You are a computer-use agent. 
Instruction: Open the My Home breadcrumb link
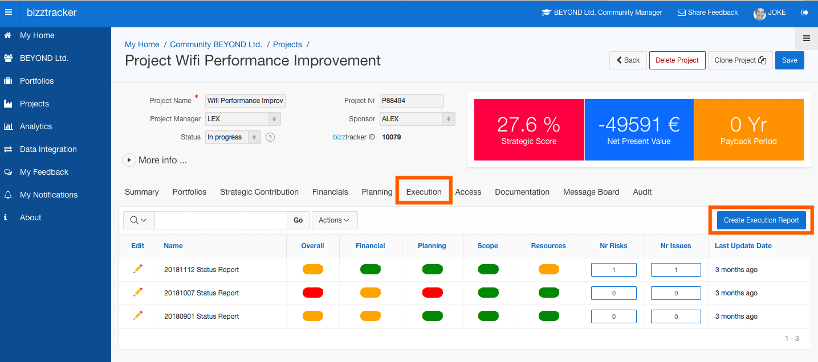[142, 44]
